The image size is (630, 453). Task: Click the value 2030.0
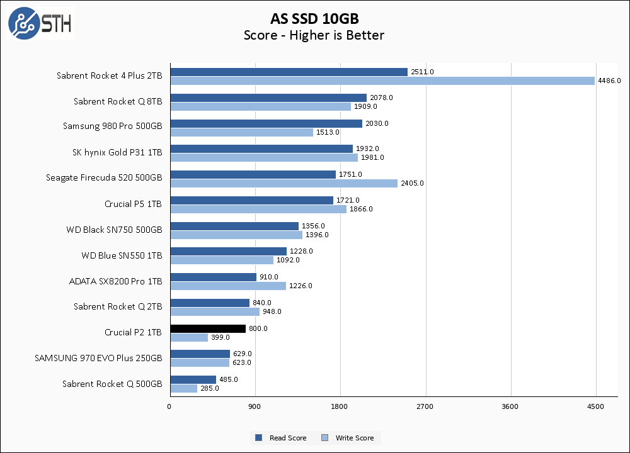click(377, 123)
